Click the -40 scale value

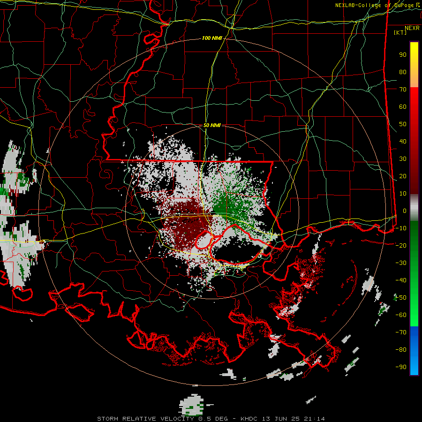[x=401, y=280]
